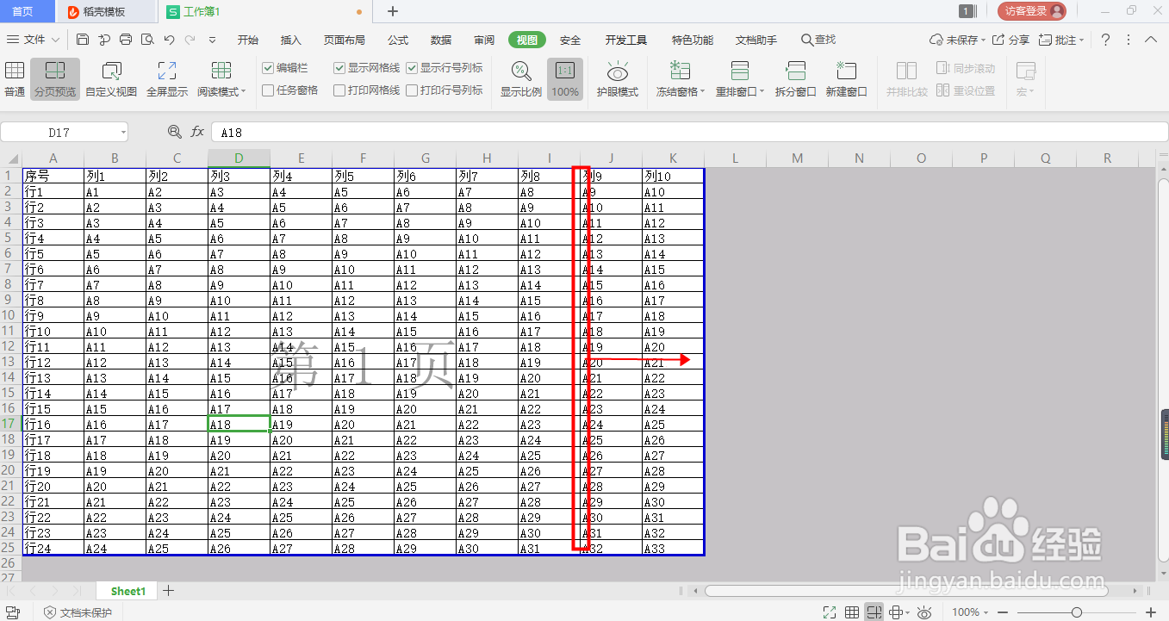Click the zoom out minus icon
The image size is (1169, 621).
point(1001,612)
